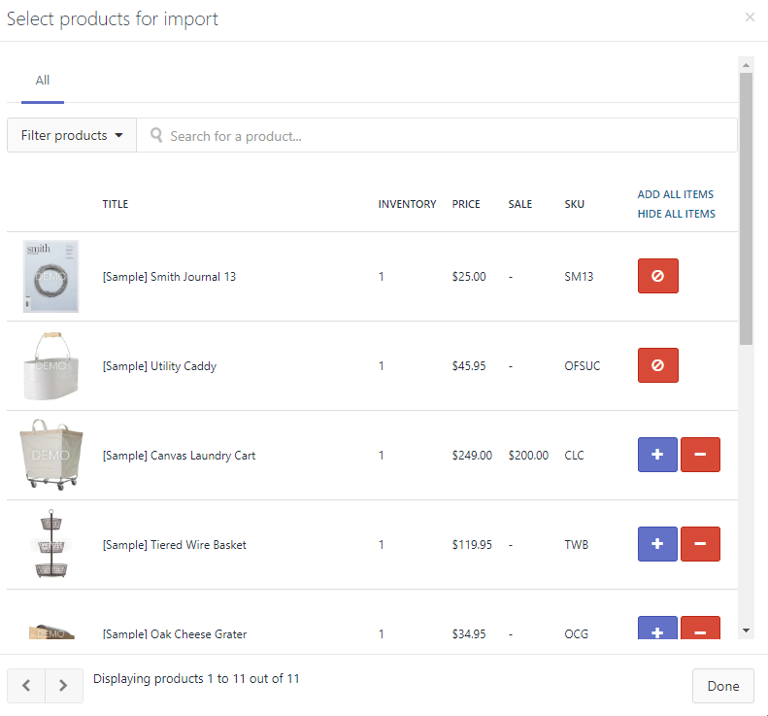Go to previous page of products
Viewport: 768px width, 716px height.
pos(26,686)
